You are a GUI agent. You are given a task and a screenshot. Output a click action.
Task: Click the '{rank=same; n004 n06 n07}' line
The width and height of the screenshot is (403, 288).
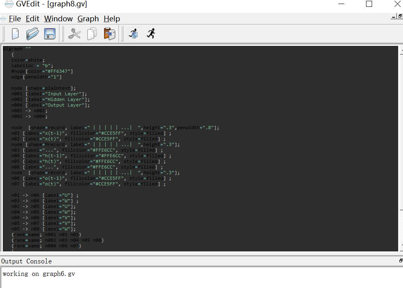coord(46,246)
